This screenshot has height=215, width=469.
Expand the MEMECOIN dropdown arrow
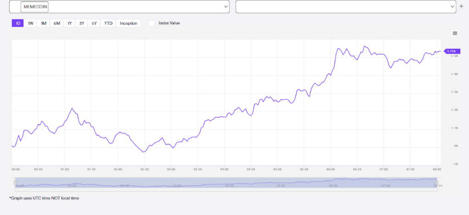(x=226, y=7)
